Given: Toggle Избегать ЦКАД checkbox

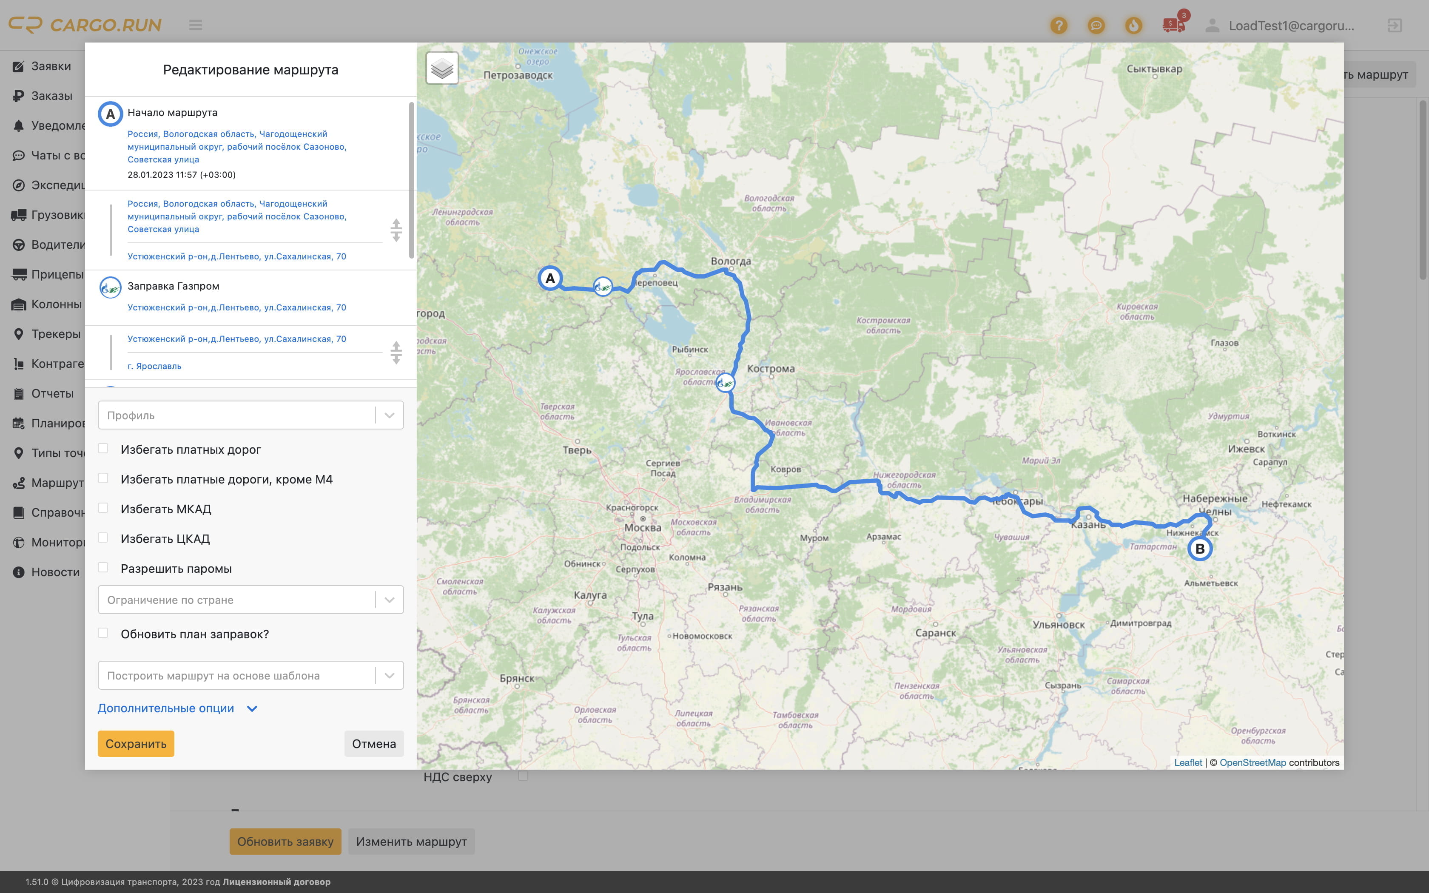Looking at the screenshot, I should (x=103, y=538).
